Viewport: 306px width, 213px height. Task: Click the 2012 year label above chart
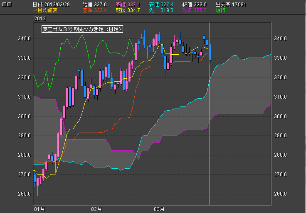[40, 19]
